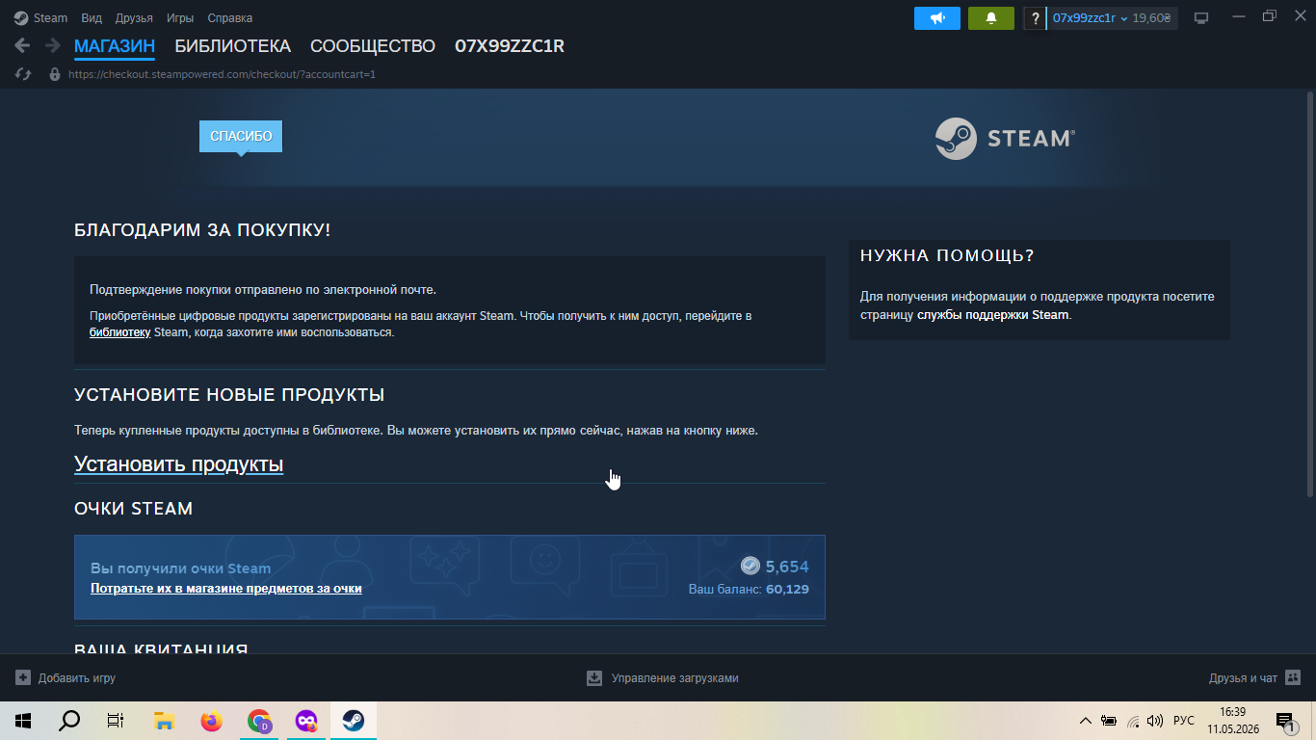Open the Friends and chat icon
This screenshot has width=1316, height=740.
(1293, 677)
